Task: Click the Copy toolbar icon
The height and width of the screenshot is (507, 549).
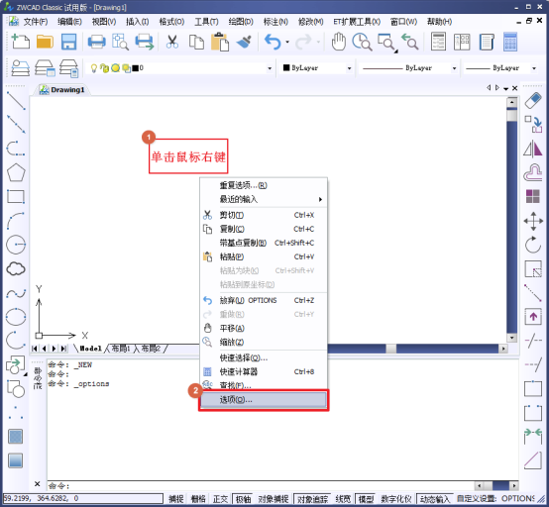Action: pos(196,42)
